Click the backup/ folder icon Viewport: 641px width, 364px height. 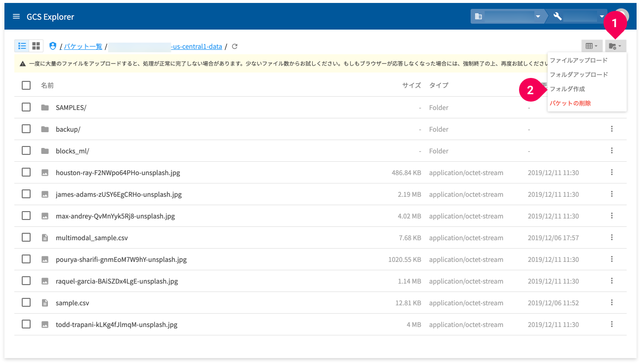tap(45, 129)
